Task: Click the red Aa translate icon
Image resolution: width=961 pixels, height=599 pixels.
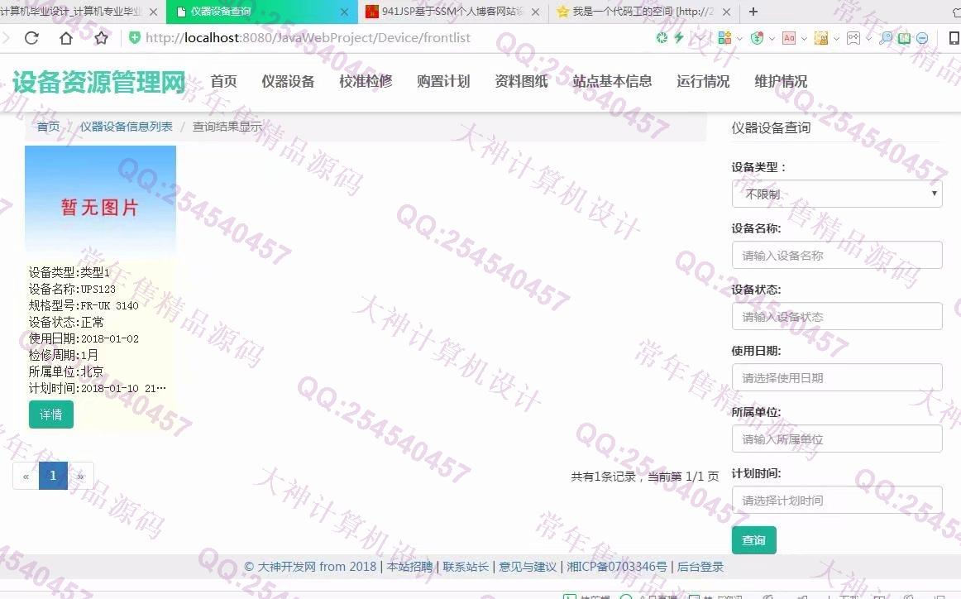Action: (789, 38)
